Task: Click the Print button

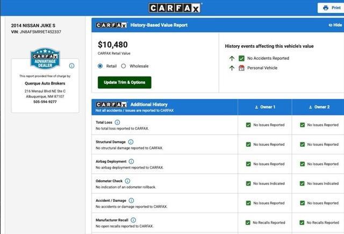Action: coord(332,8)
